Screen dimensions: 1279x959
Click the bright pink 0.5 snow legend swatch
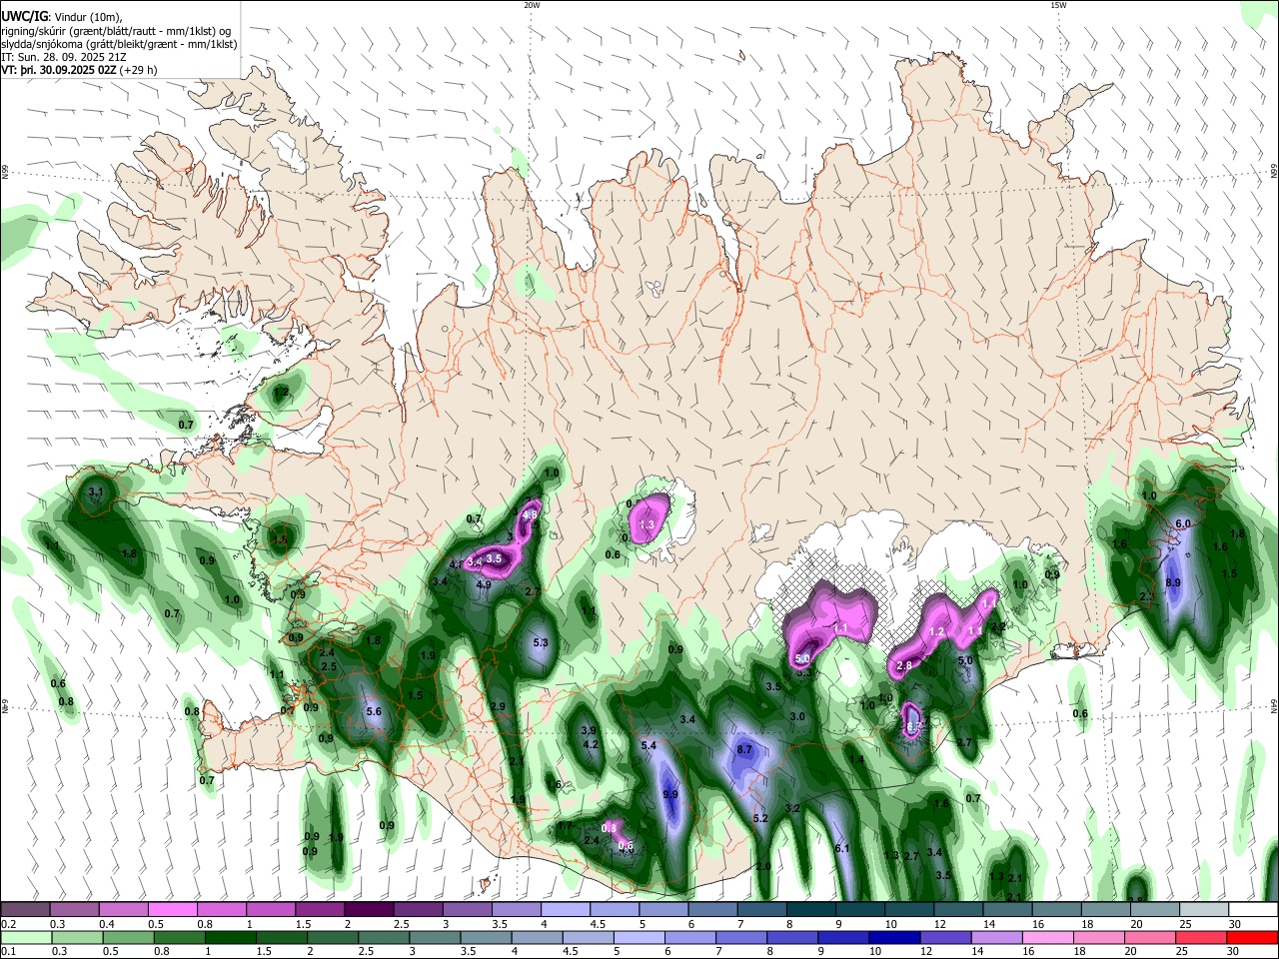(172, 910)
